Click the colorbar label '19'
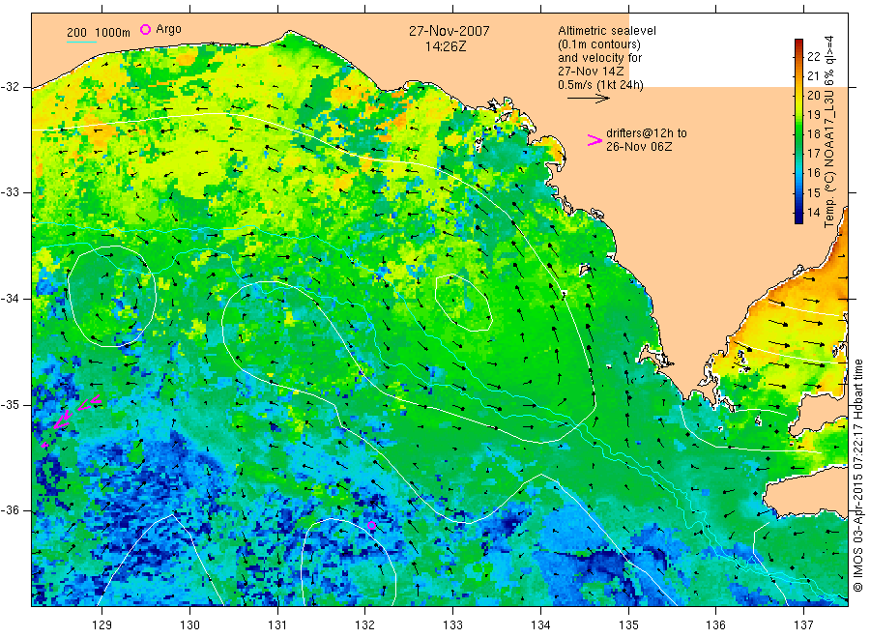 pos(813,115)
